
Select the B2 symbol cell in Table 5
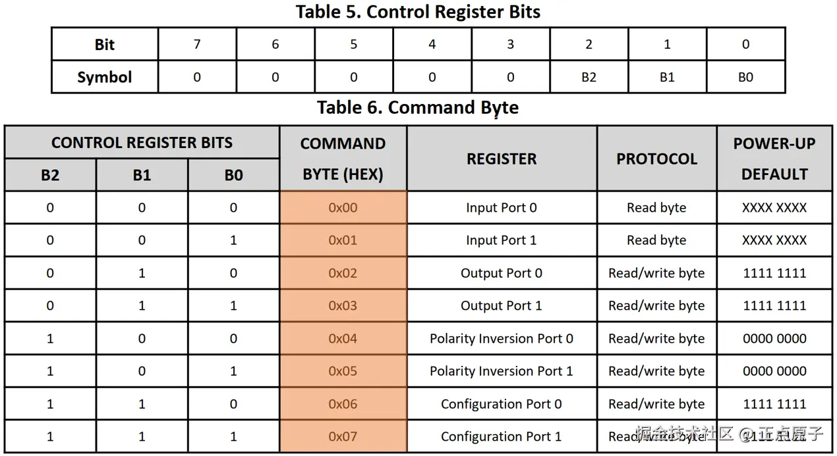point(589,77)
